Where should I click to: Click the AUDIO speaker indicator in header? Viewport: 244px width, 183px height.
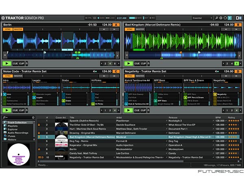(101, 18)
